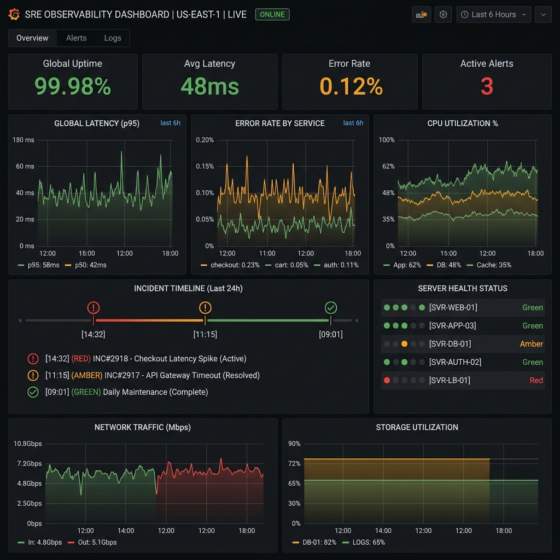The height and width of the screenshot is (560, 560).
Task: Open the GLOBAL LATENCY (p95) panel title
Action: pyautogui.click(x=97, y=123)
